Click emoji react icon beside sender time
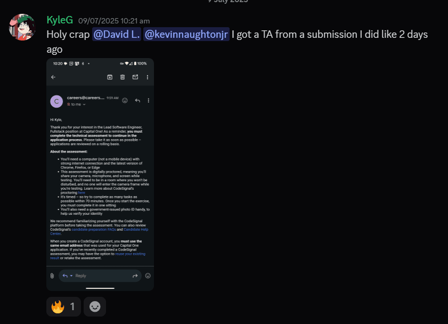Viewport: 448px width, 324px height. coord(125,100)
